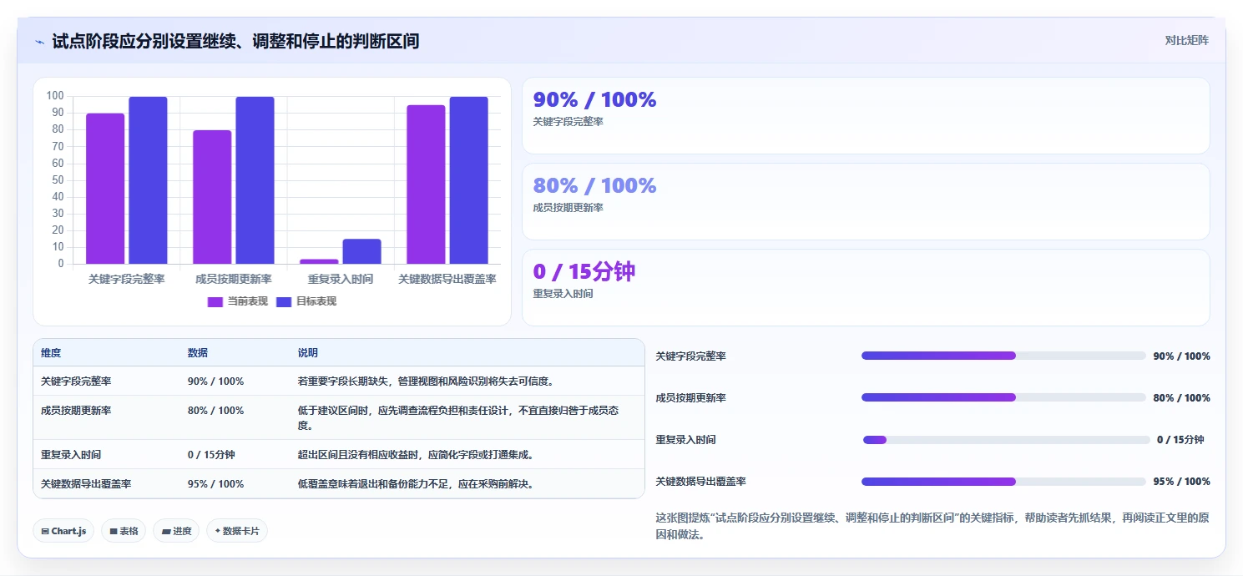The image size is (1243, 576).
Task: Click the 95% / 100% value beside progress bar
Action: [x=1181, y=482]
